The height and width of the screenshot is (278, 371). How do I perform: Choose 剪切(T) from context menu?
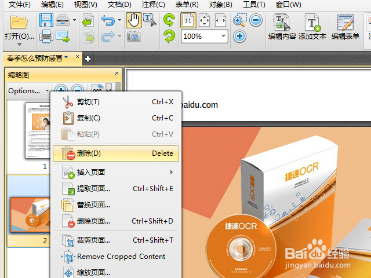116,102
